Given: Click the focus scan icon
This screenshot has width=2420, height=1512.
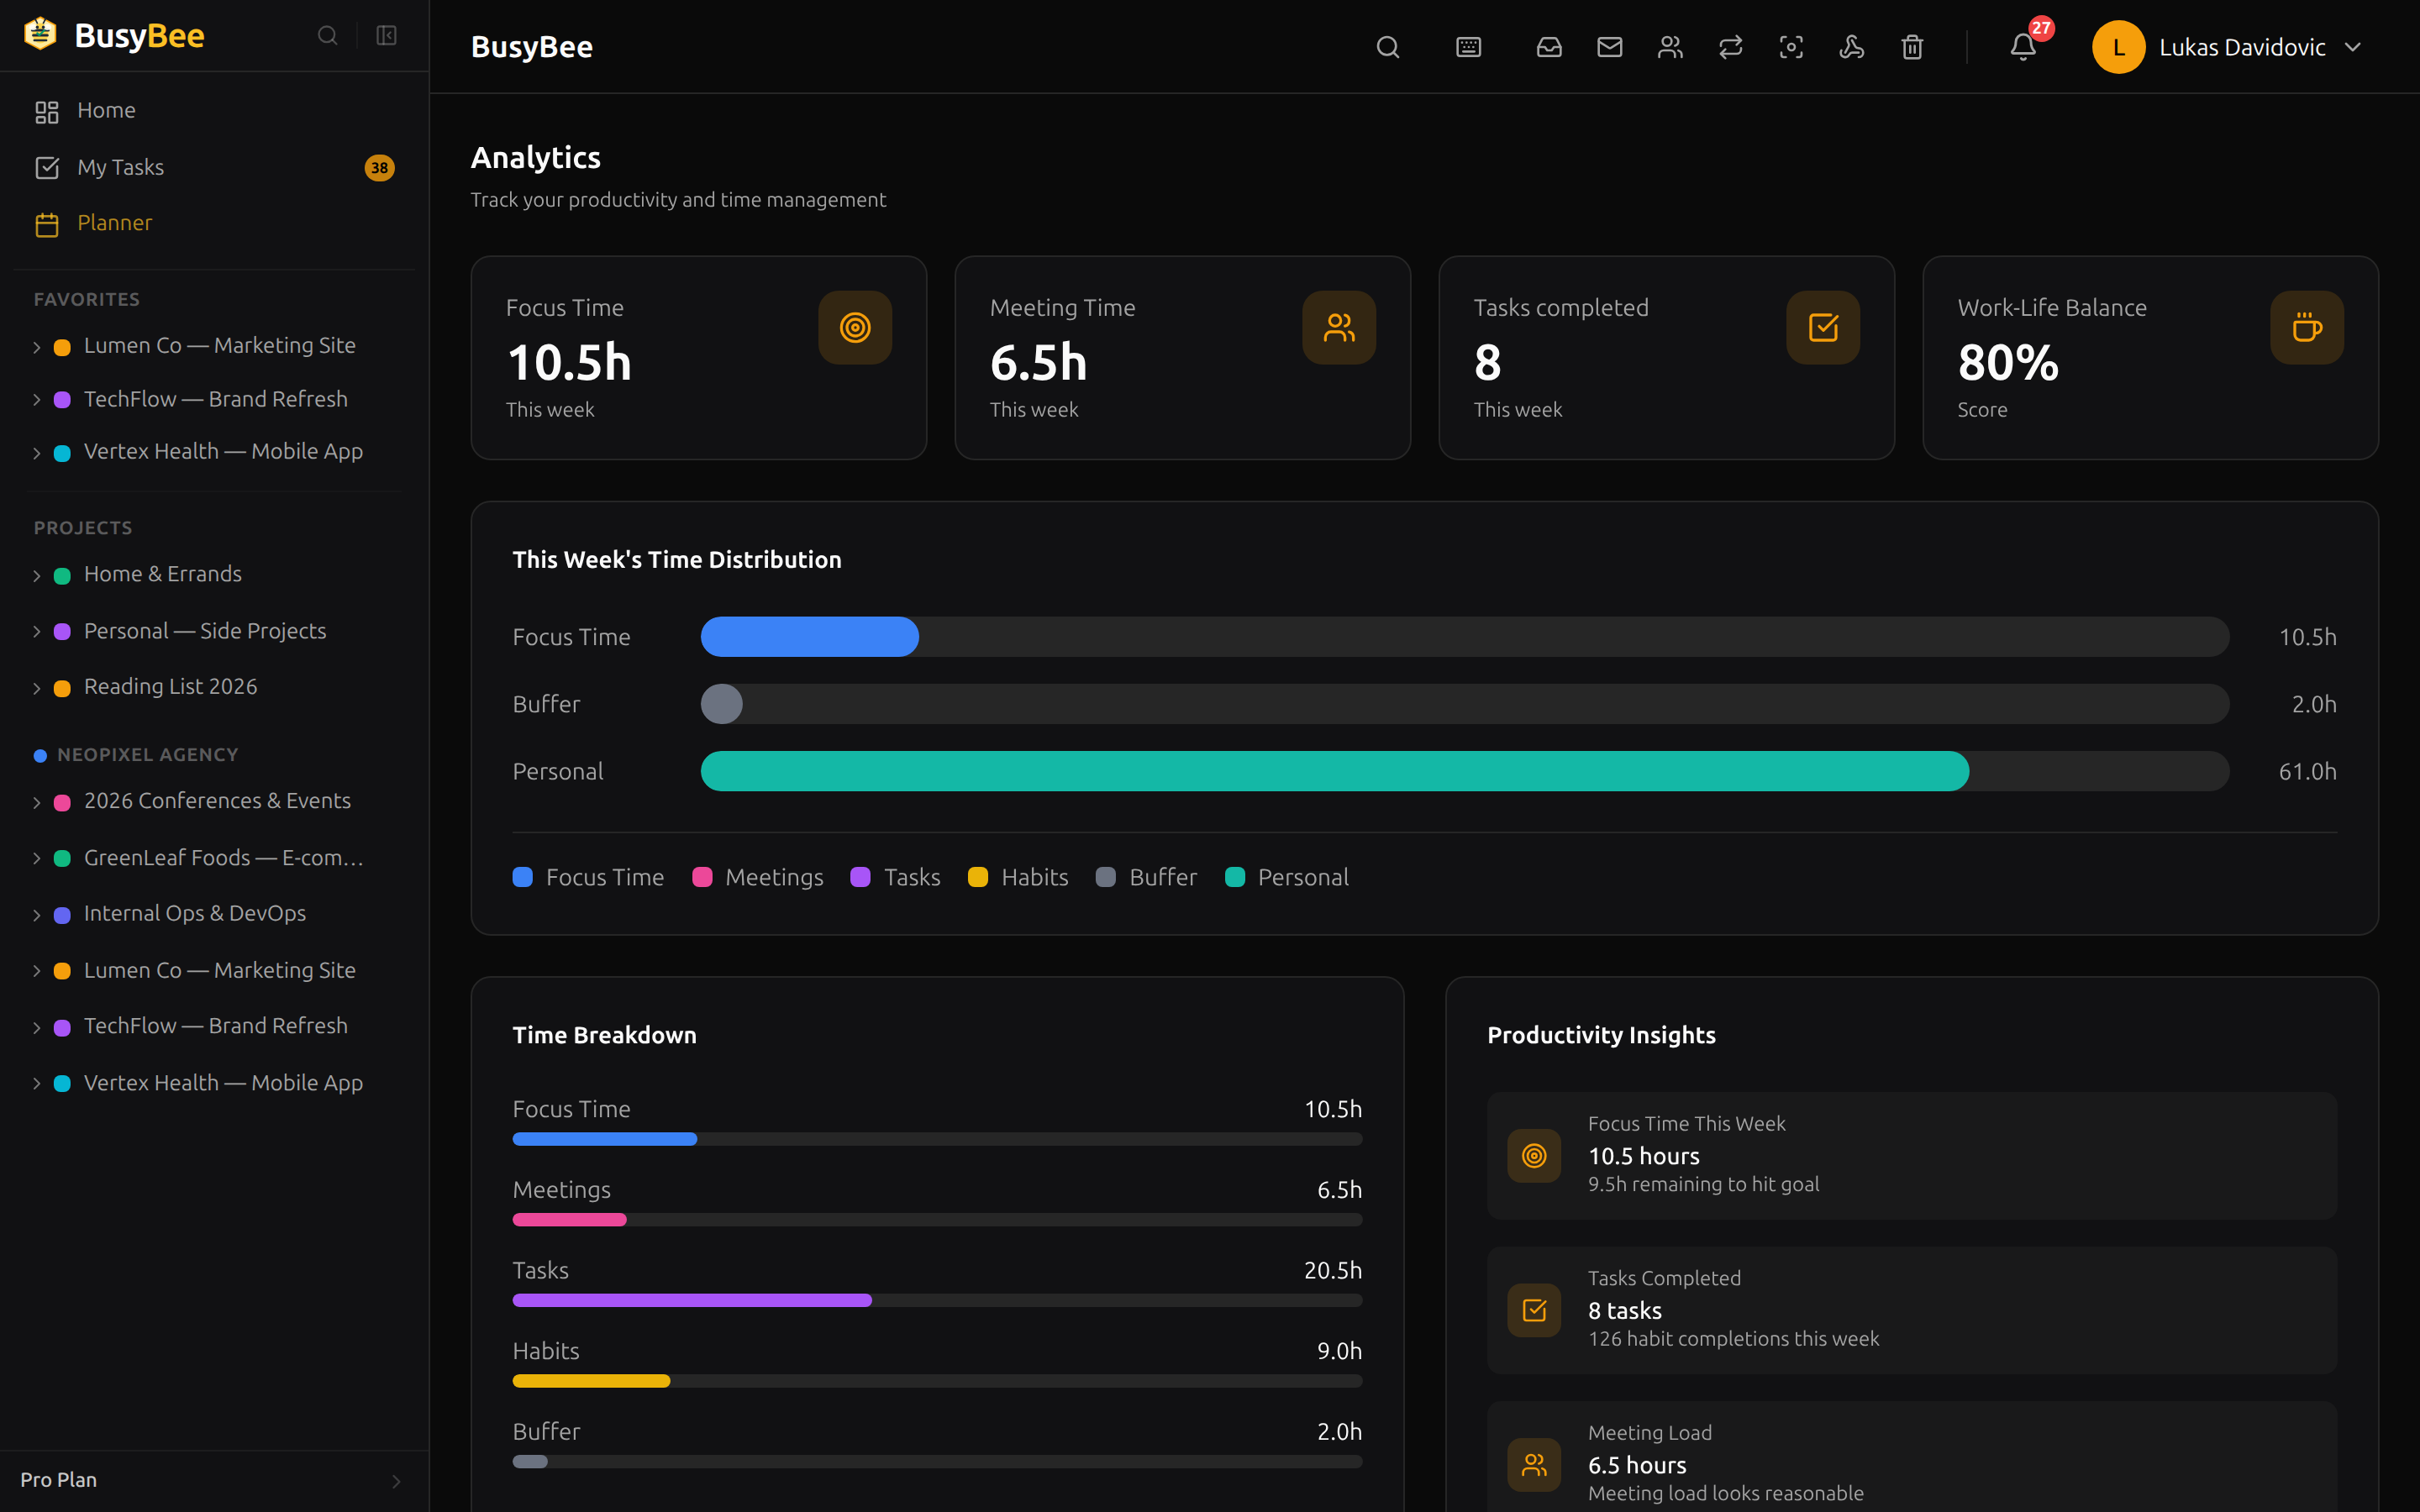Looking at the screenshot, I should [1791, 47].
